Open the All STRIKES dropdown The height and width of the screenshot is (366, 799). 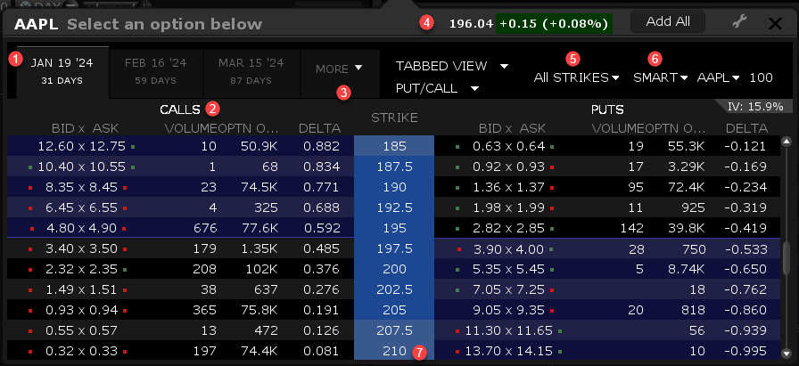click(576, 77)
